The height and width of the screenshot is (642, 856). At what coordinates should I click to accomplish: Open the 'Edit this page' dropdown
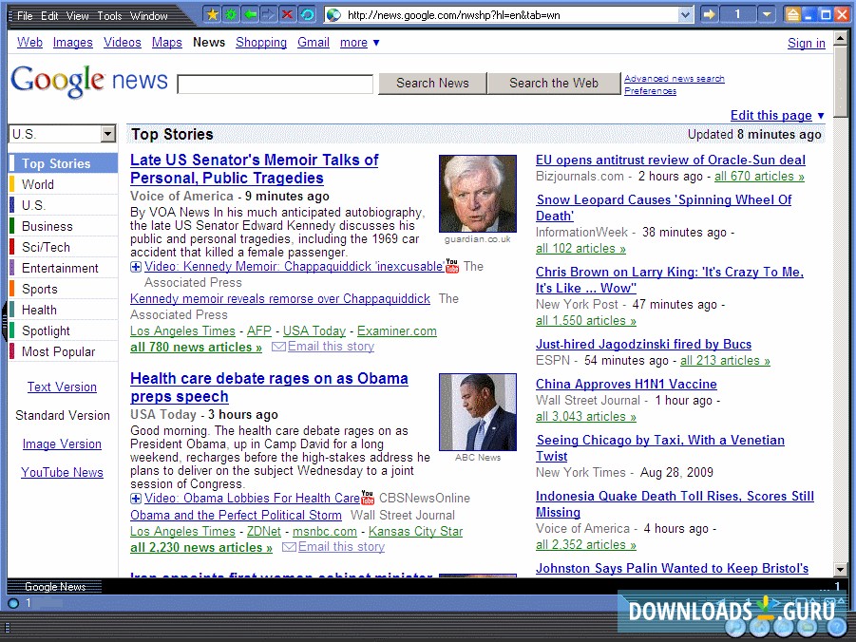point(777,115)
